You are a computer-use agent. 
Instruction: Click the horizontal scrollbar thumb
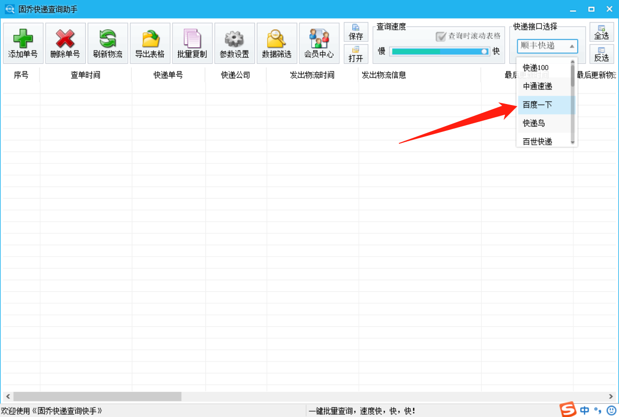coord(97,396)
